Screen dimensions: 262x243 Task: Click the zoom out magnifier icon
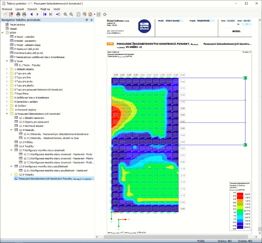(71, 15)
